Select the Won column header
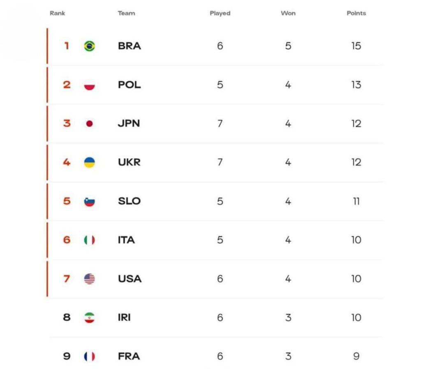Image resolution: width=421 pixels, height=369 pixels. tap(288, 13)
